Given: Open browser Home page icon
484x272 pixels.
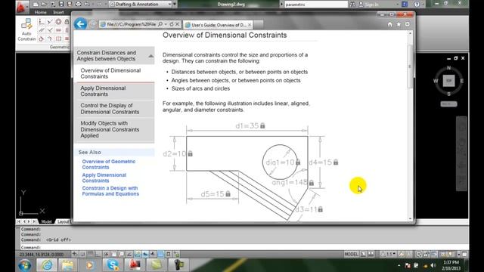Looking at the screenshot, I should pos(390,24).
